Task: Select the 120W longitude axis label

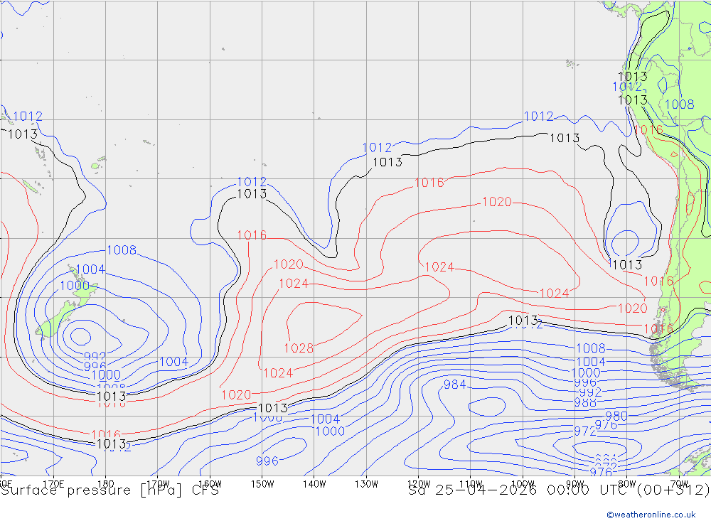Action: (x=419, y=484)
